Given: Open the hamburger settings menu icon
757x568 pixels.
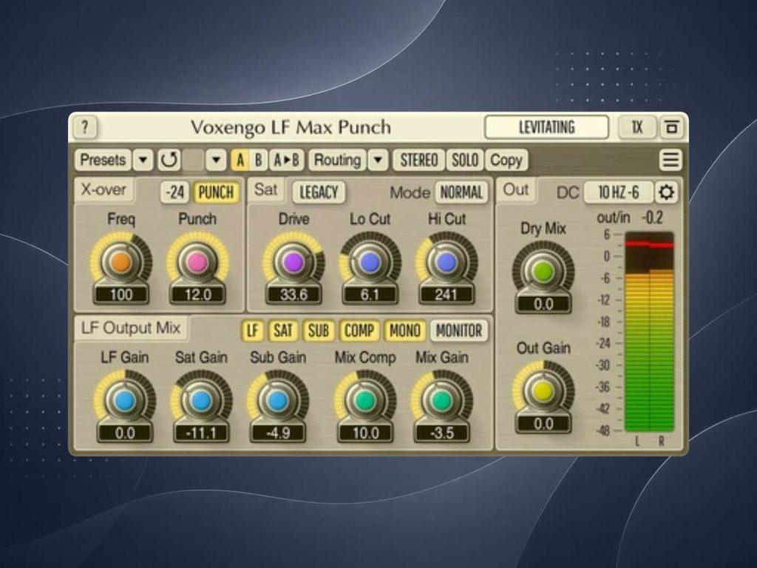Looking at the screenshot, I should coord(671,160).
